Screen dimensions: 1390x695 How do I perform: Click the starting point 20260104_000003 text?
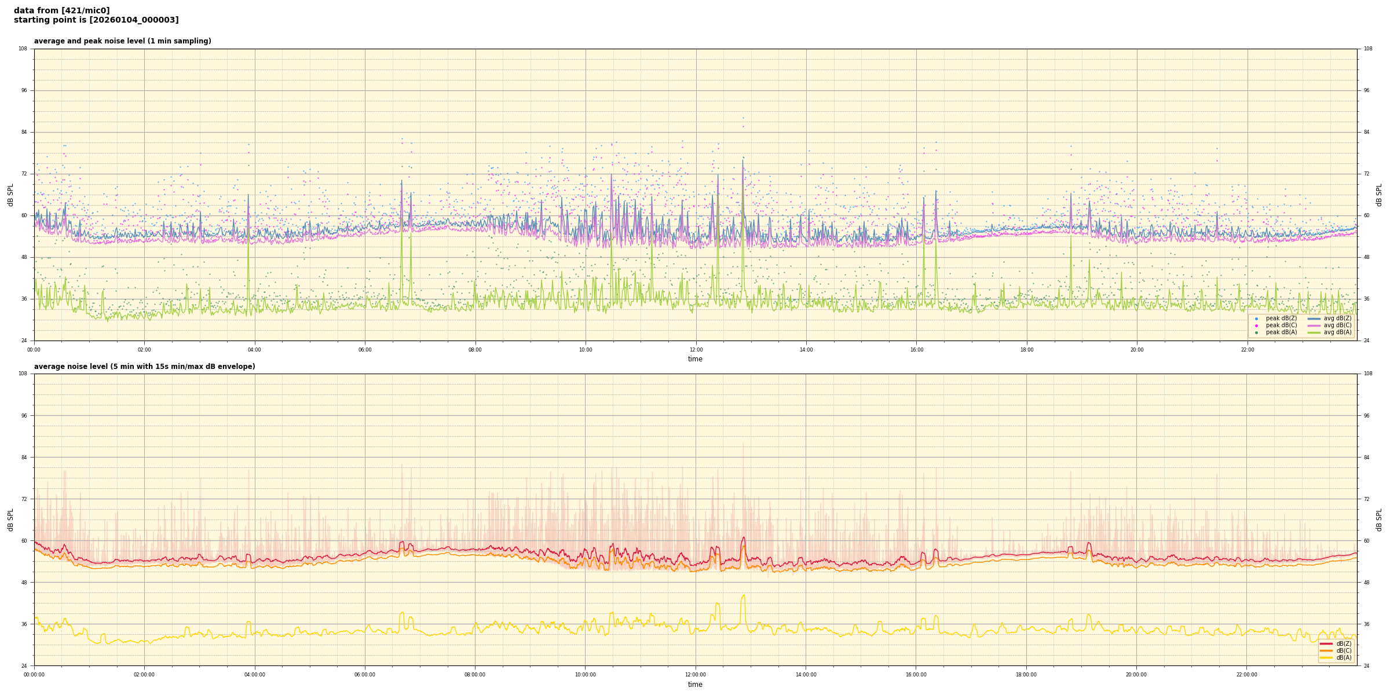point(96,20)
